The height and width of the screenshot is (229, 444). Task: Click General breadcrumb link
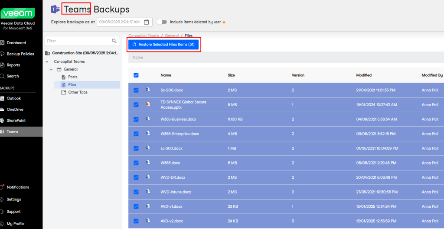(x=172, y=35)
